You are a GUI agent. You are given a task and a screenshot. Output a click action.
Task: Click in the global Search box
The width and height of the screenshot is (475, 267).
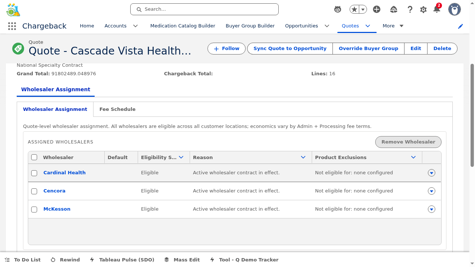(x=204, y=9)
